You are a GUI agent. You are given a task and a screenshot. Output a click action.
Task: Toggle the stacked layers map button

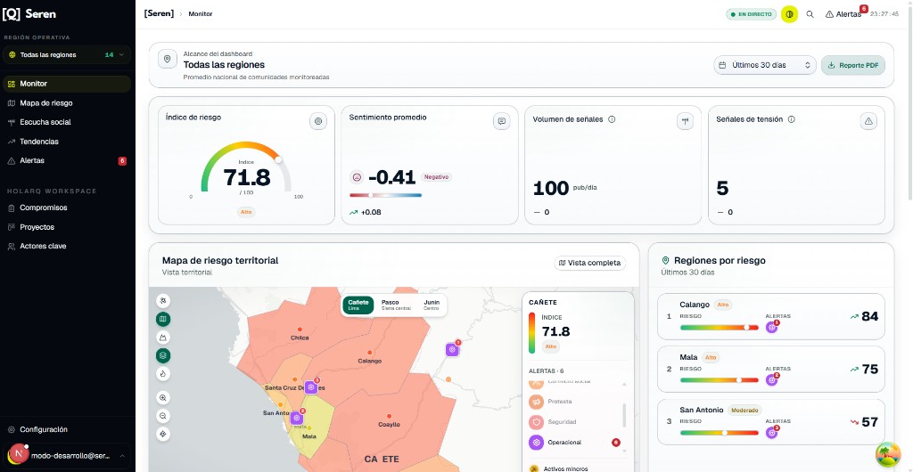point(163,355)
